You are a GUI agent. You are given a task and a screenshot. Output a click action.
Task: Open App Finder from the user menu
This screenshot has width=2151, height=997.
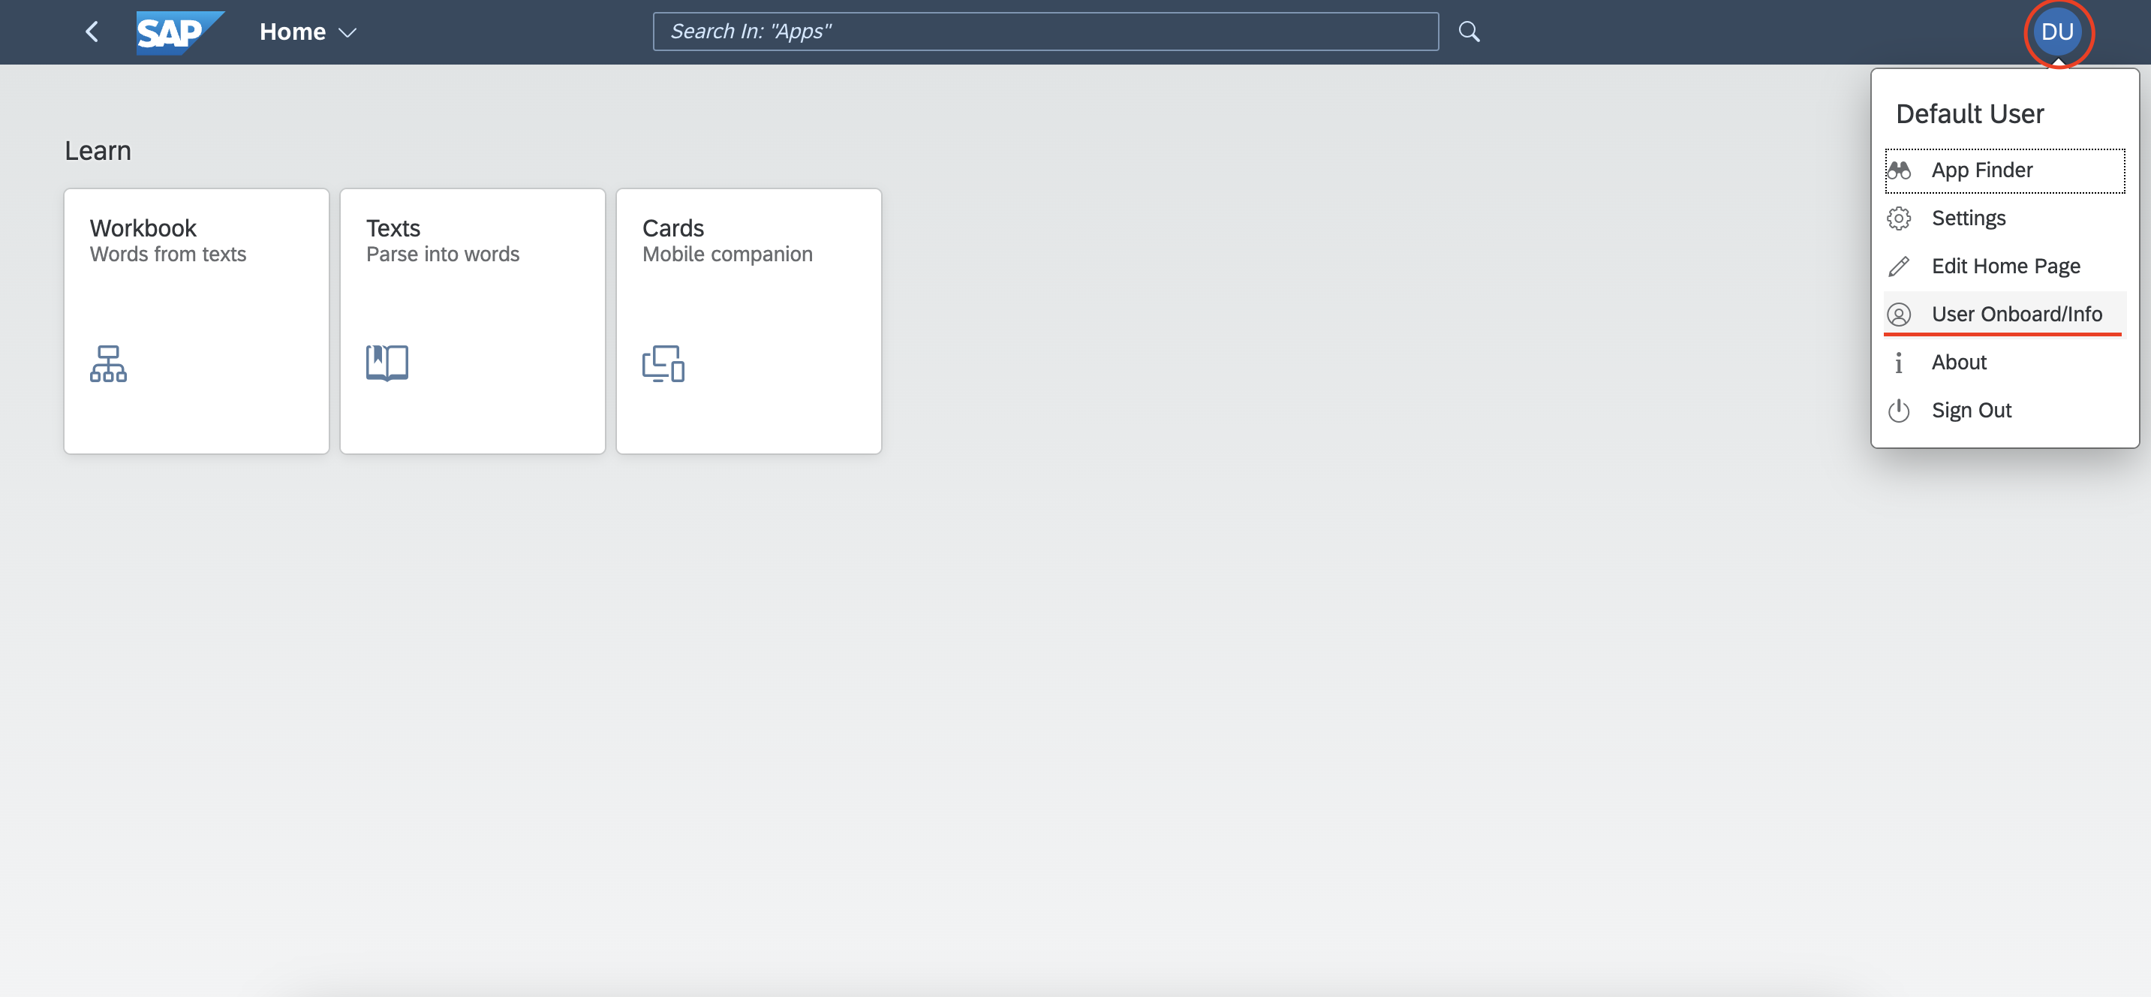2005,170
